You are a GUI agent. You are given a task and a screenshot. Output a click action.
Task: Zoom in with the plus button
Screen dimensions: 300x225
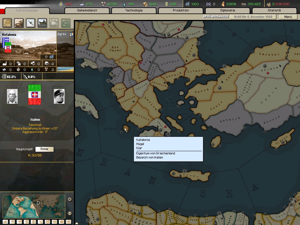(70, 200)
